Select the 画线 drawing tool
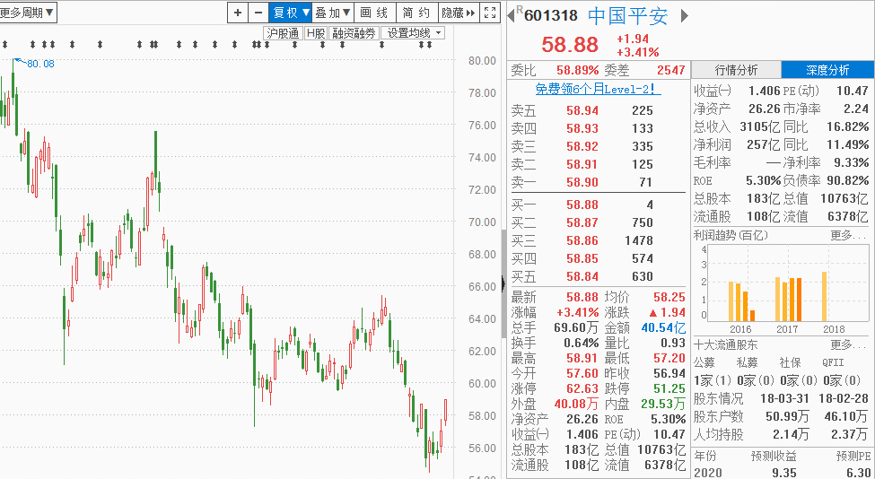 [x=374, y=13]
